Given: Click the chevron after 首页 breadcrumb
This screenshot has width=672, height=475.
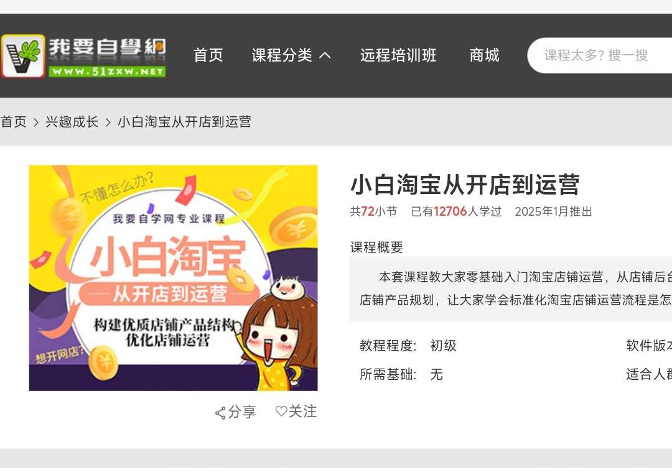Looking at the screenshot, I should [x=36, y=122].
